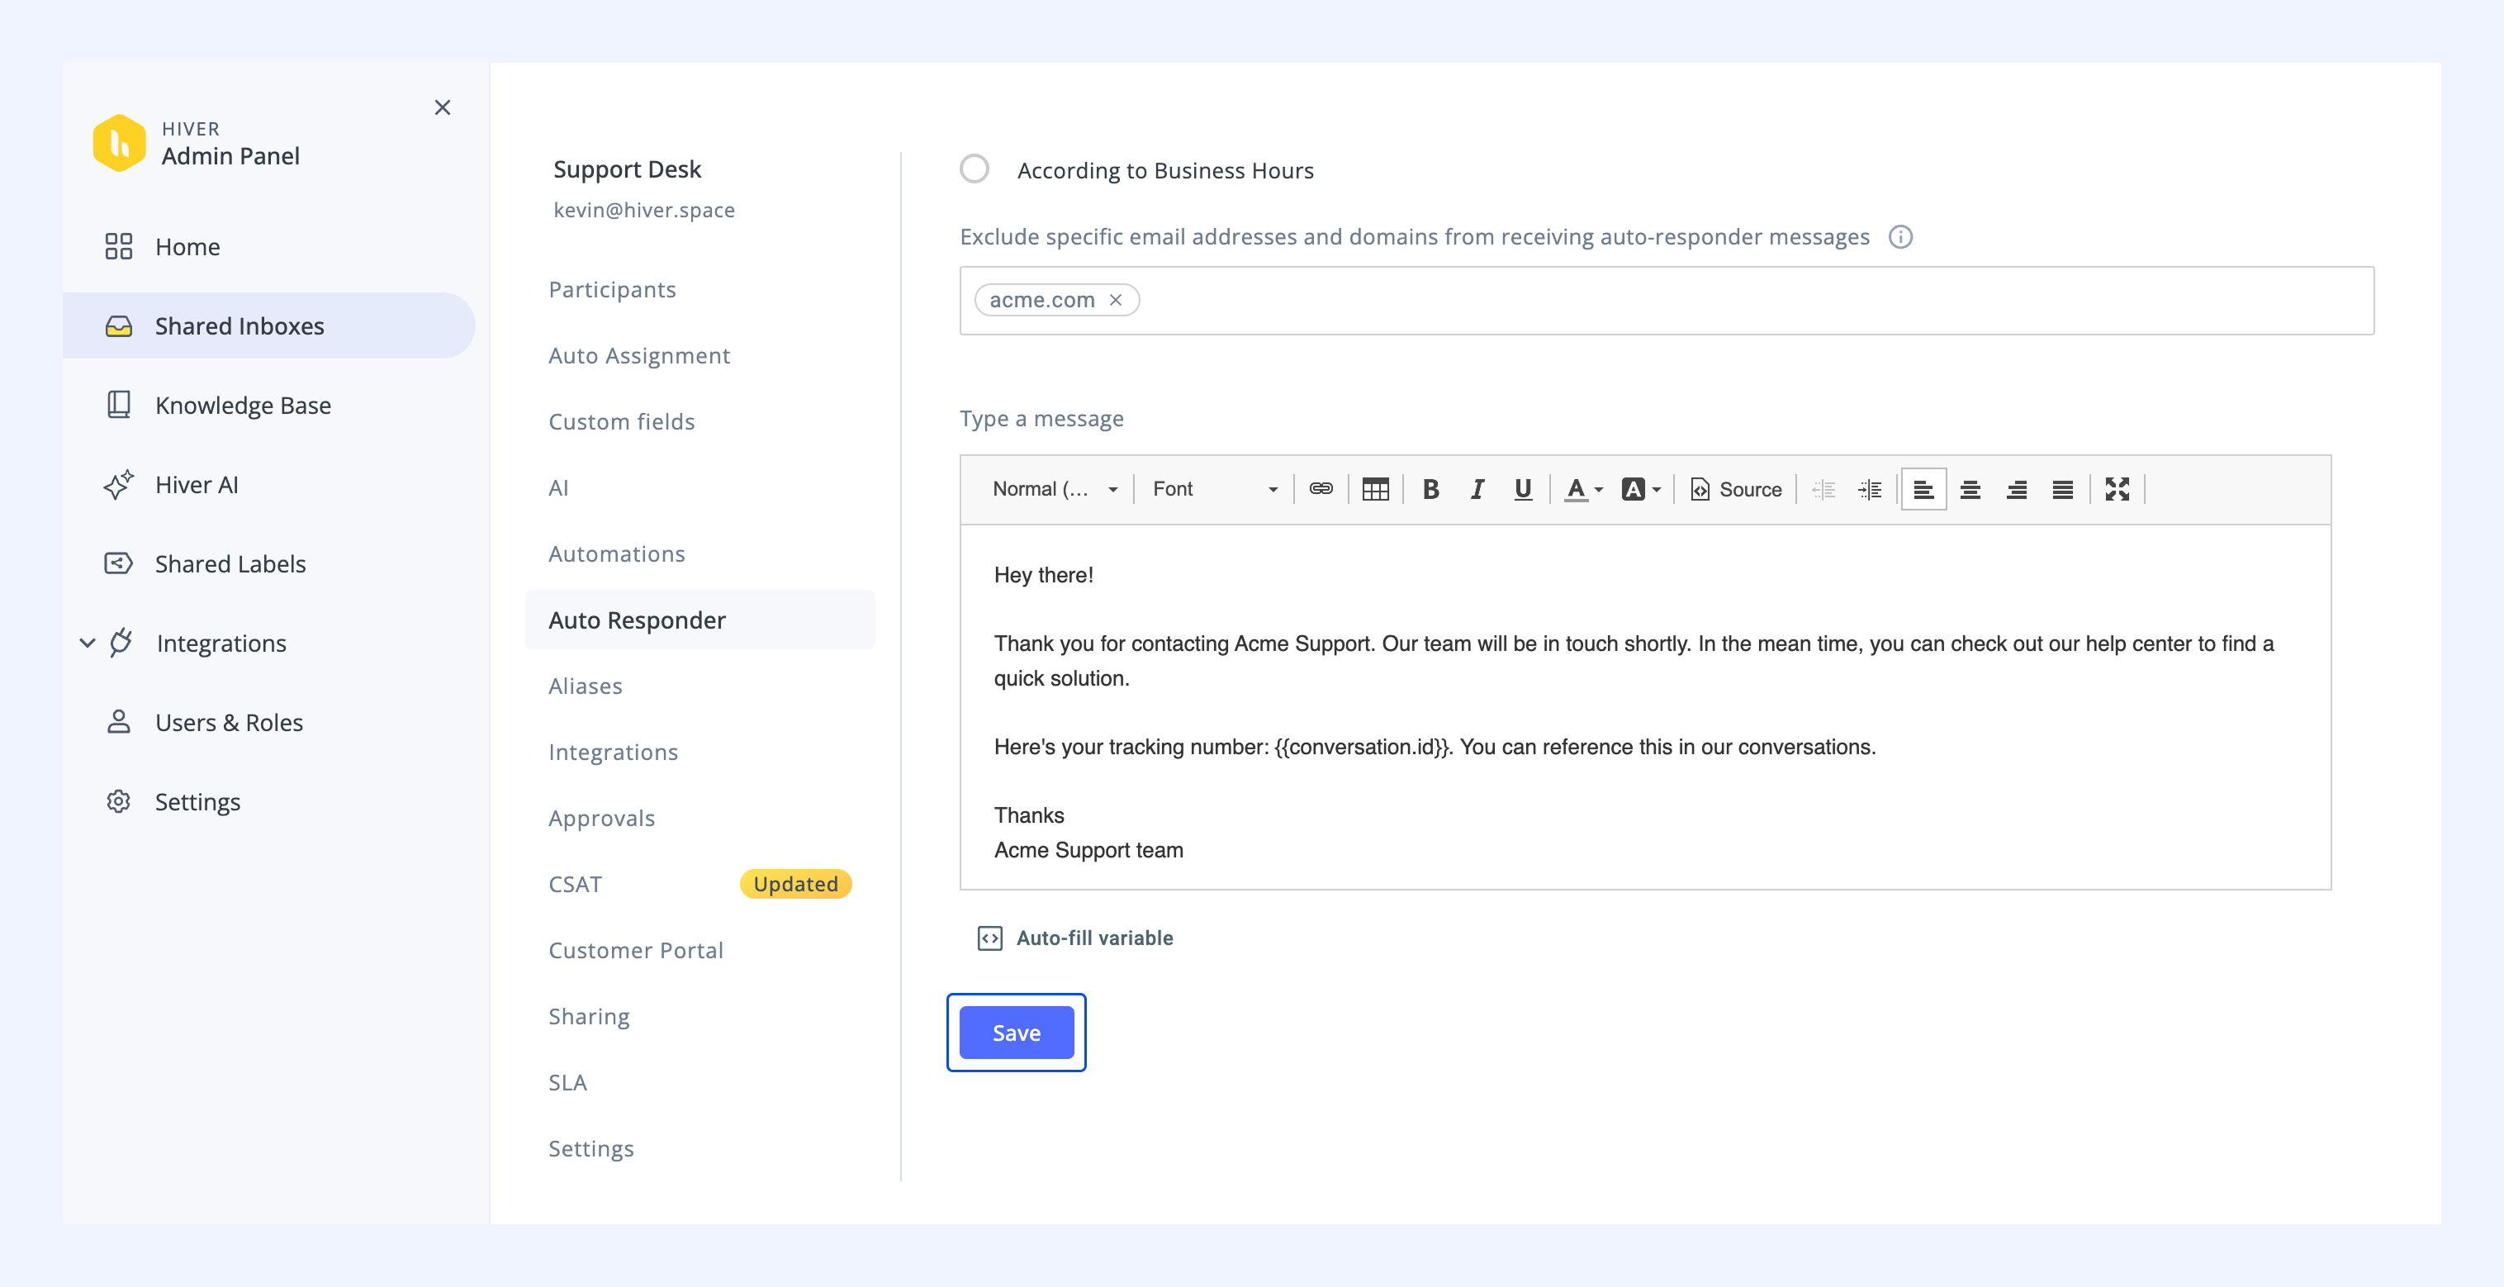Image resolution: width=2504 pixels, height=1287 pixels.
Task: Open the CSAT tab
Action: [x=576, y=885]
